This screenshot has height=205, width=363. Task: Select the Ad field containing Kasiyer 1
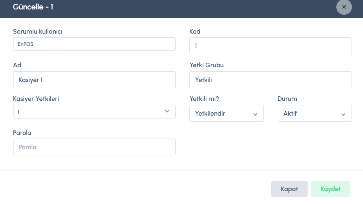(x=94, y=80)
